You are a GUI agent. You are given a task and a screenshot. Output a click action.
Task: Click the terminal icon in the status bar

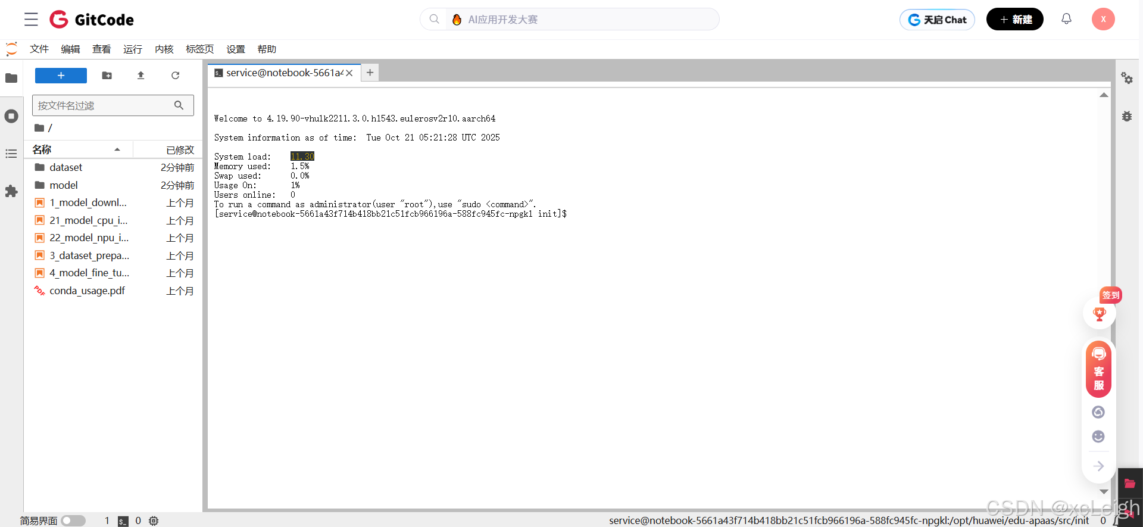pyautogui.click(x=123, y=521)
